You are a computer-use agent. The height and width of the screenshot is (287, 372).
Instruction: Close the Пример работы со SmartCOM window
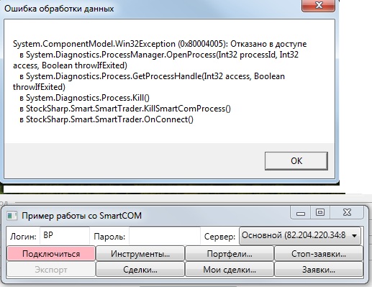pyautogui.click(x=347, y=213)
